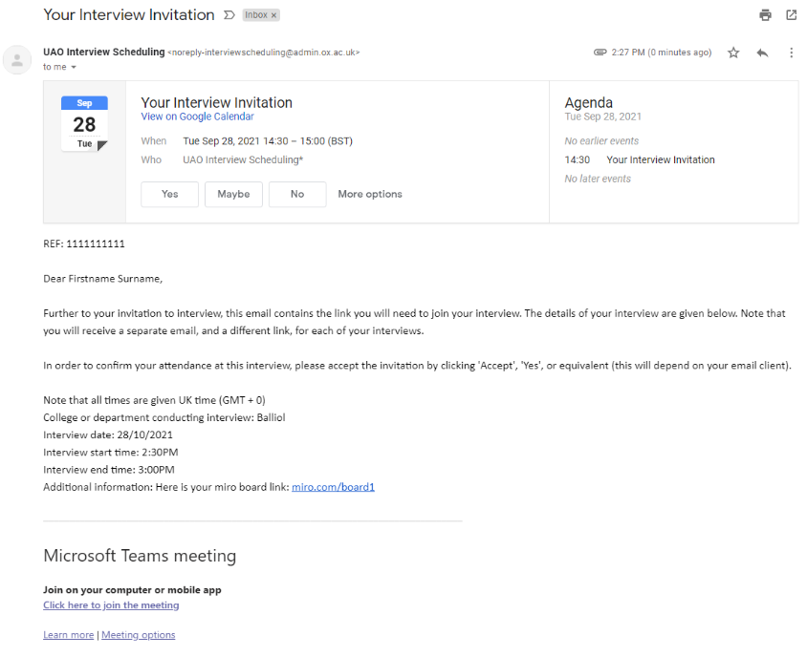Print this email using the printer icon

(765, 15)
